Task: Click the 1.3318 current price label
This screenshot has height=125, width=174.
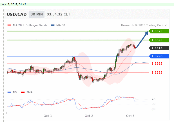Action: tap(159, 48)
